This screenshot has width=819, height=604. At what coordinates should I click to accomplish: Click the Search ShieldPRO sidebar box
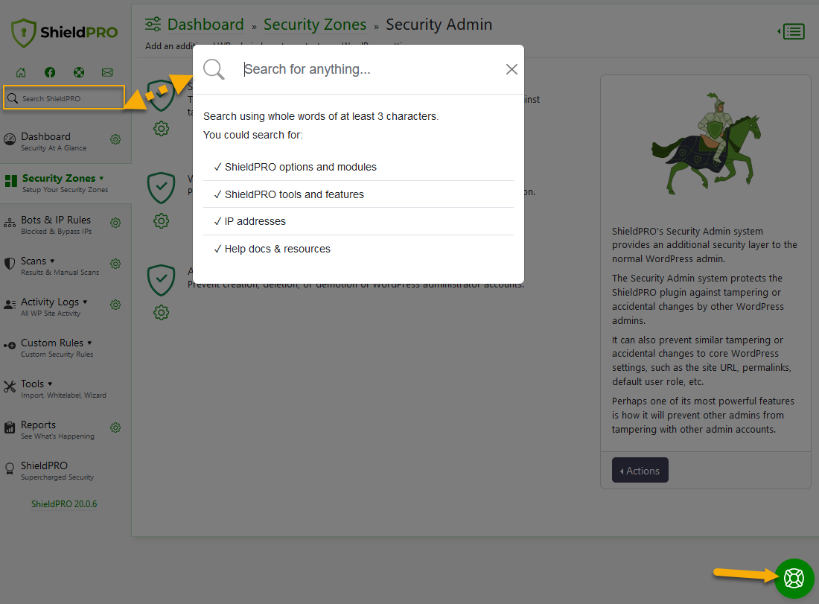click(64, 98)
